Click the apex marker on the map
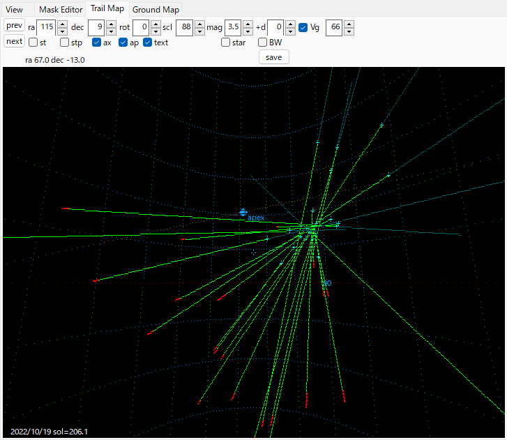 243,211
